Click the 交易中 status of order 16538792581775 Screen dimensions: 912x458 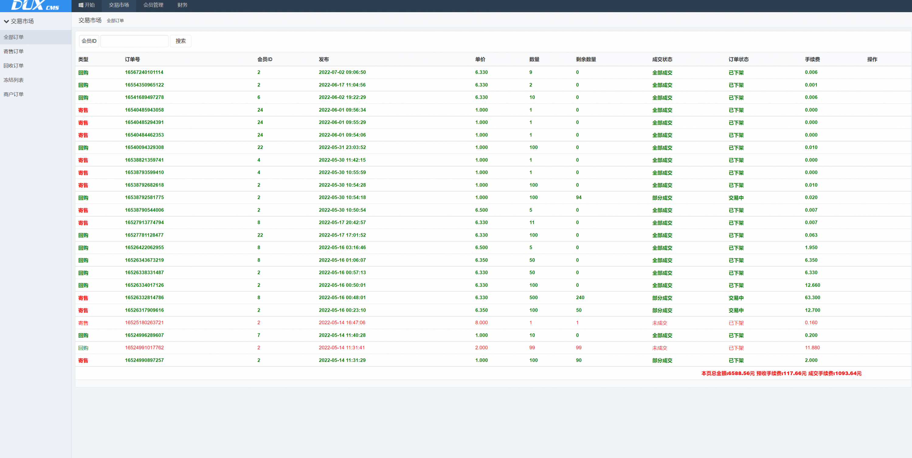tap(736, 198)
